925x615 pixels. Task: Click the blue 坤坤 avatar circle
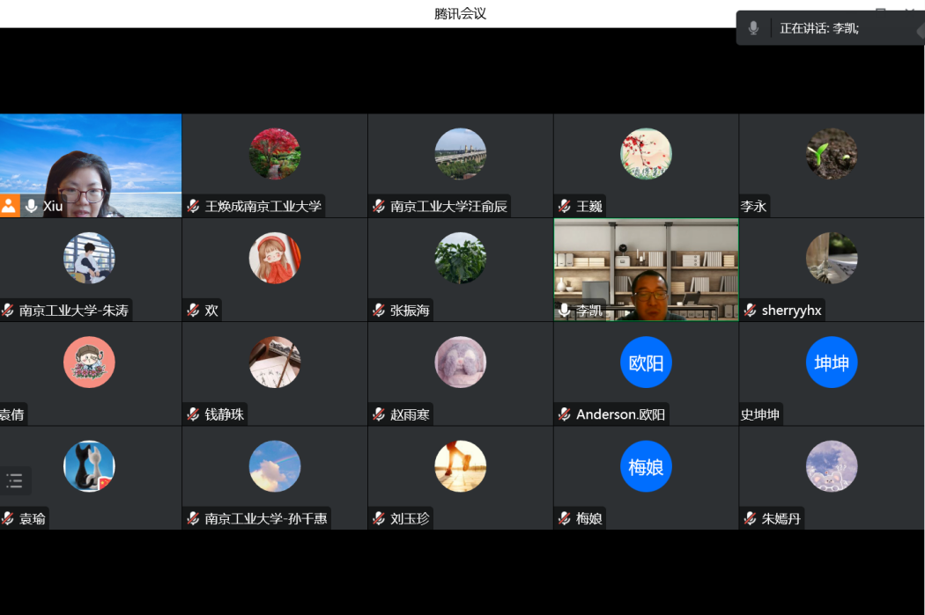click(x=831, y=362)
